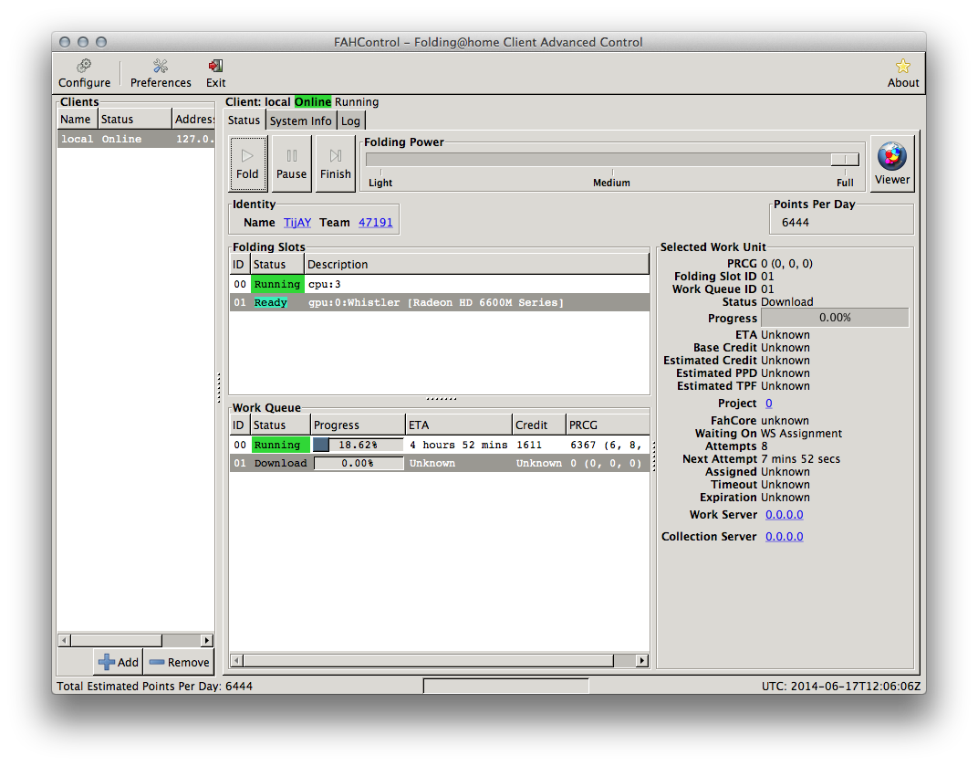This screenshot has width=978, height=766.
Task: Select folding slot 00 cpu:3
Action: [x=439, y=284]
